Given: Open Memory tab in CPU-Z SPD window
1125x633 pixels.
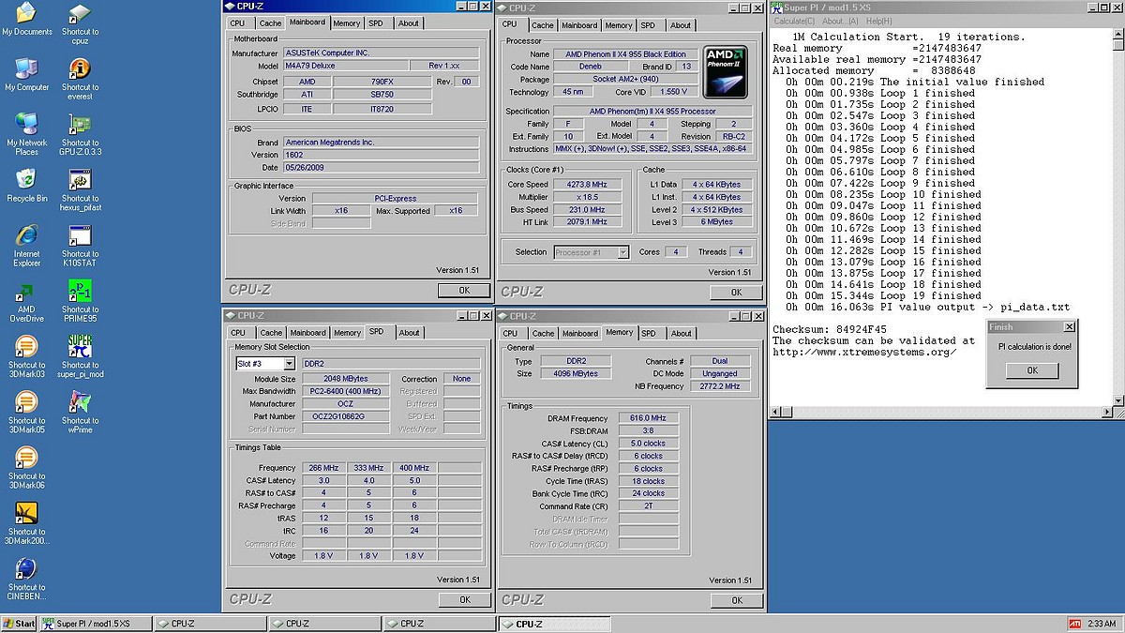Looking at the screenshot, I should (347, 333).
